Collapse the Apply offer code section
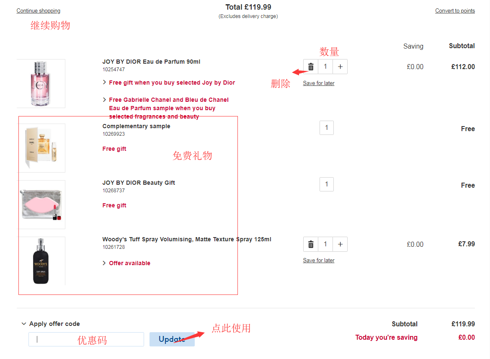This screenshot has height=359, width=490. [x=51, y=324]
